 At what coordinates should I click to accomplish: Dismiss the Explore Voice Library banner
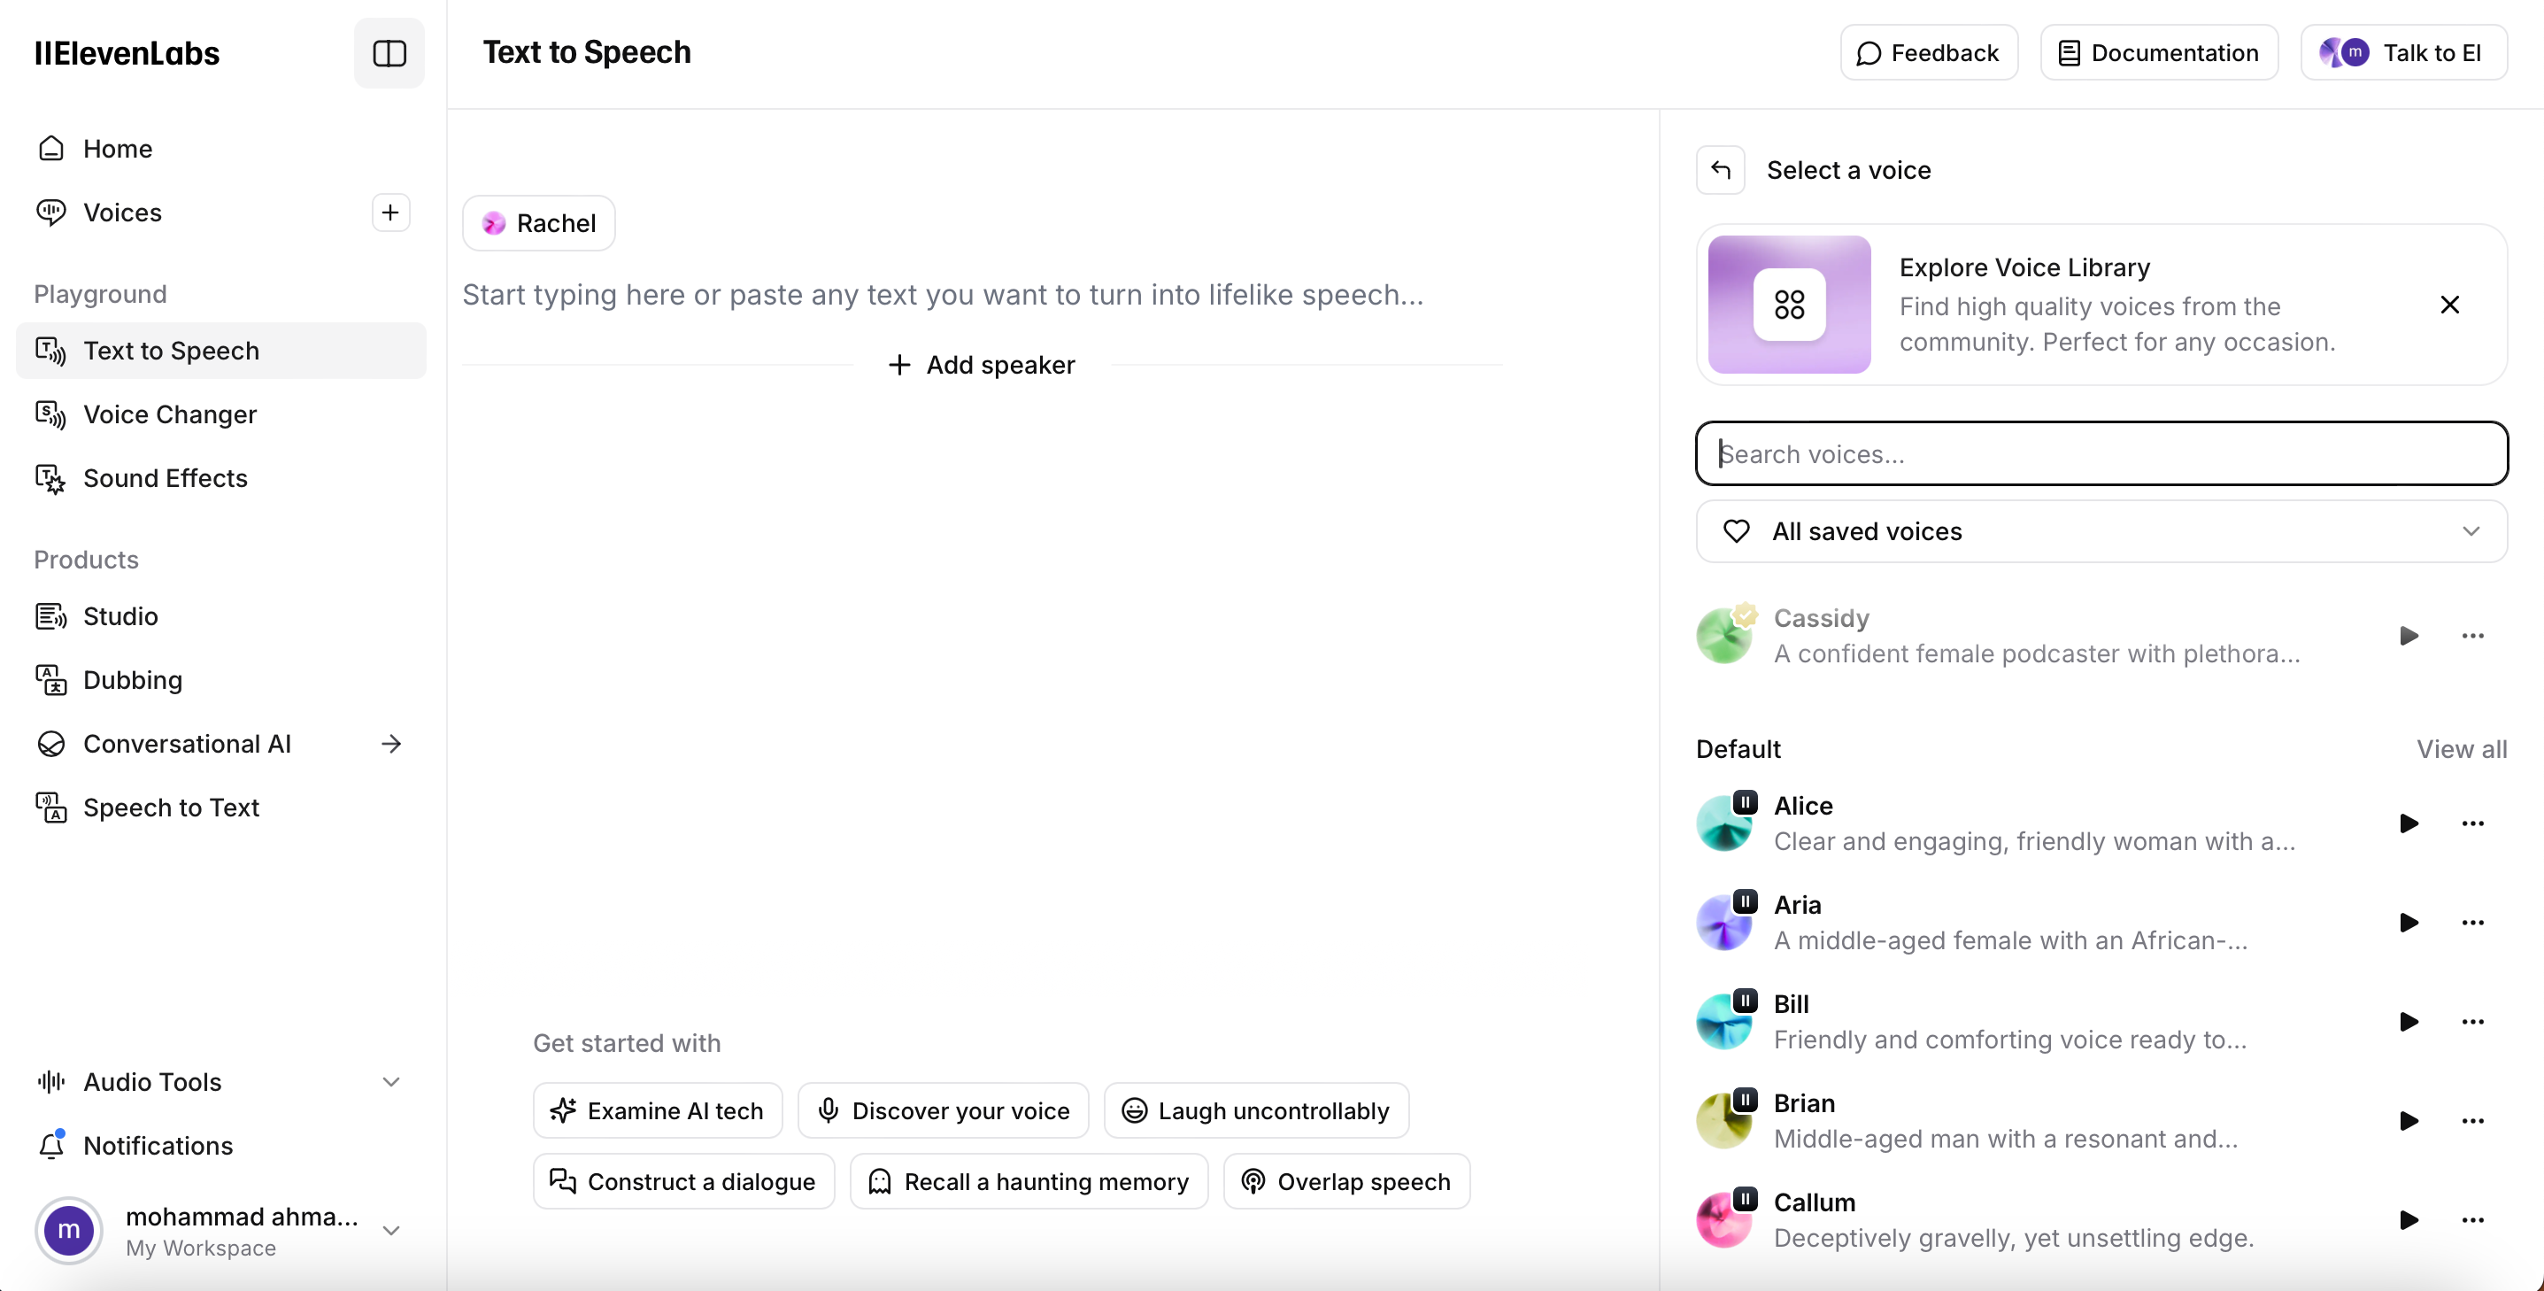[2449, 305]
